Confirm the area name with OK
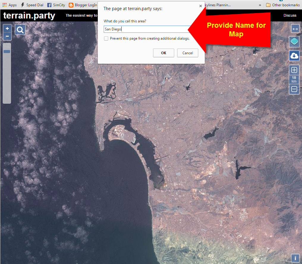The height and width of the screenshot is (264, 302). (x=163, y=53)
